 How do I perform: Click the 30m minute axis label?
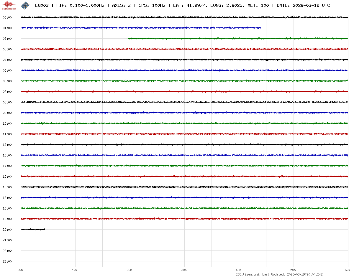184,270
